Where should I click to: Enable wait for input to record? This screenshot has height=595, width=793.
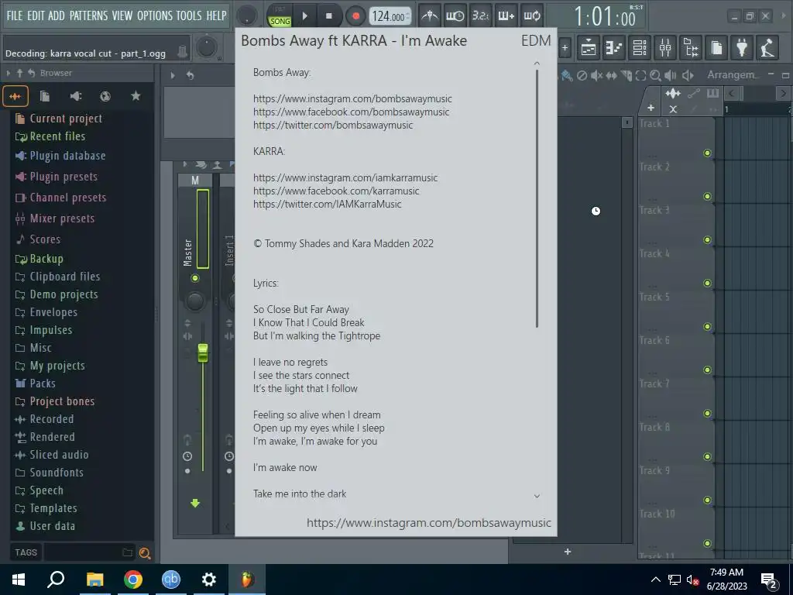tap(455, 16)
